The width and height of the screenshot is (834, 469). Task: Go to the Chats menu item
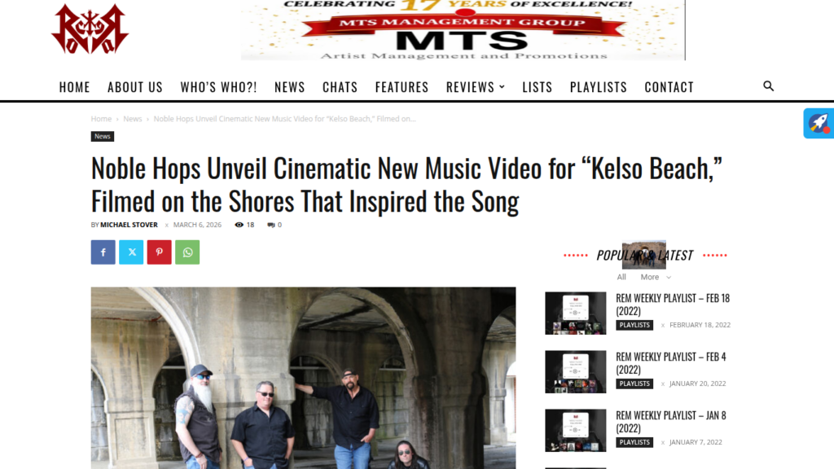click(340, 86)
